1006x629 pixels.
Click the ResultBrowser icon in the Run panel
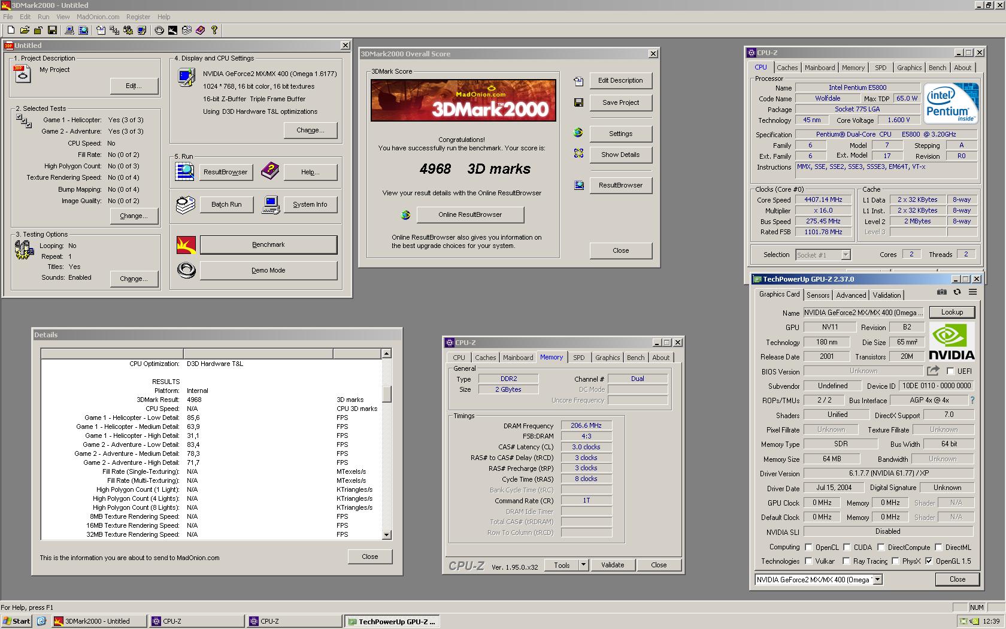(x=184, y=171)
